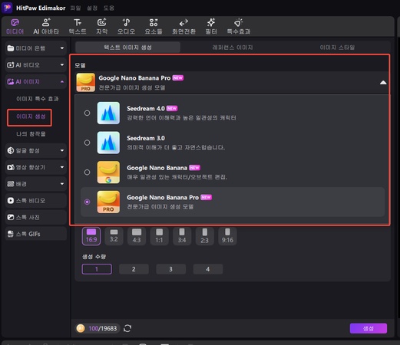The image size is (400, 345).
Task: Expand the 얼굴 합성 sidebar section
Action: [x=36, y=150]
